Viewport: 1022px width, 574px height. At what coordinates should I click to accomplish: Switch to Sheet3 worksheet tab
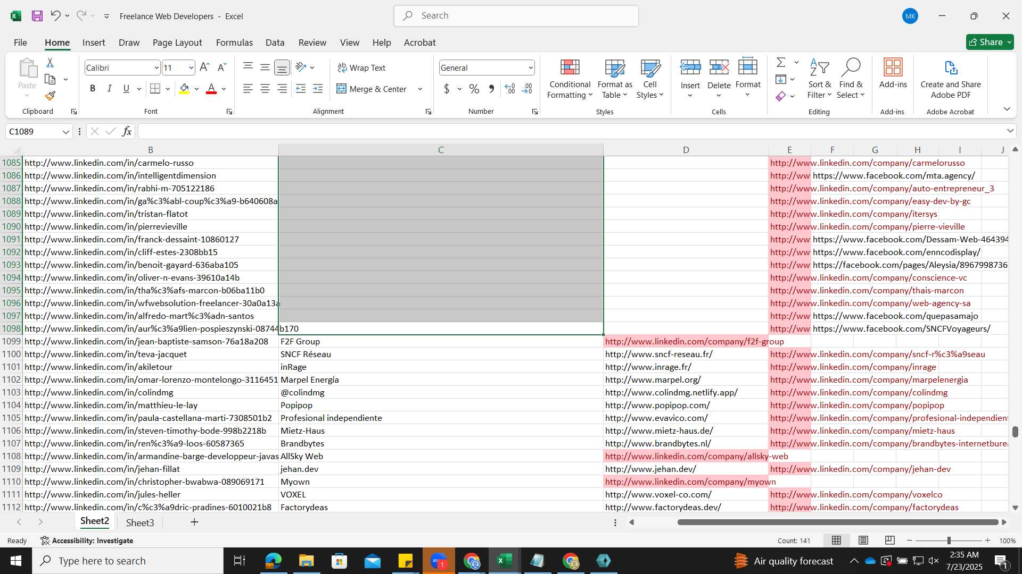pyautogui.click(x=140, y=522)
